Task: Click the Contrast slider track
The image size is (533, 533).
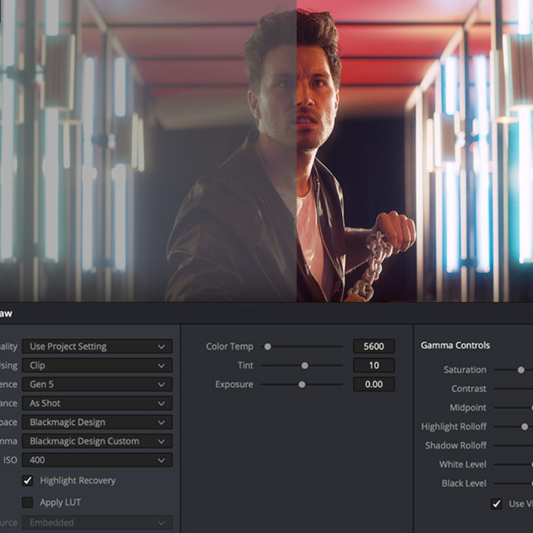Action: (x=513, y=389)
